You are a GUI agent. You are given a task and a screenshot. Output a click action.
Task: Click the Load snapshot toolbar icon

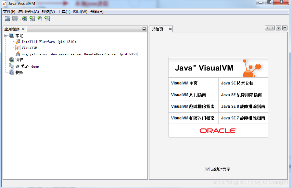pyautogui.click(x=7, y=19)
